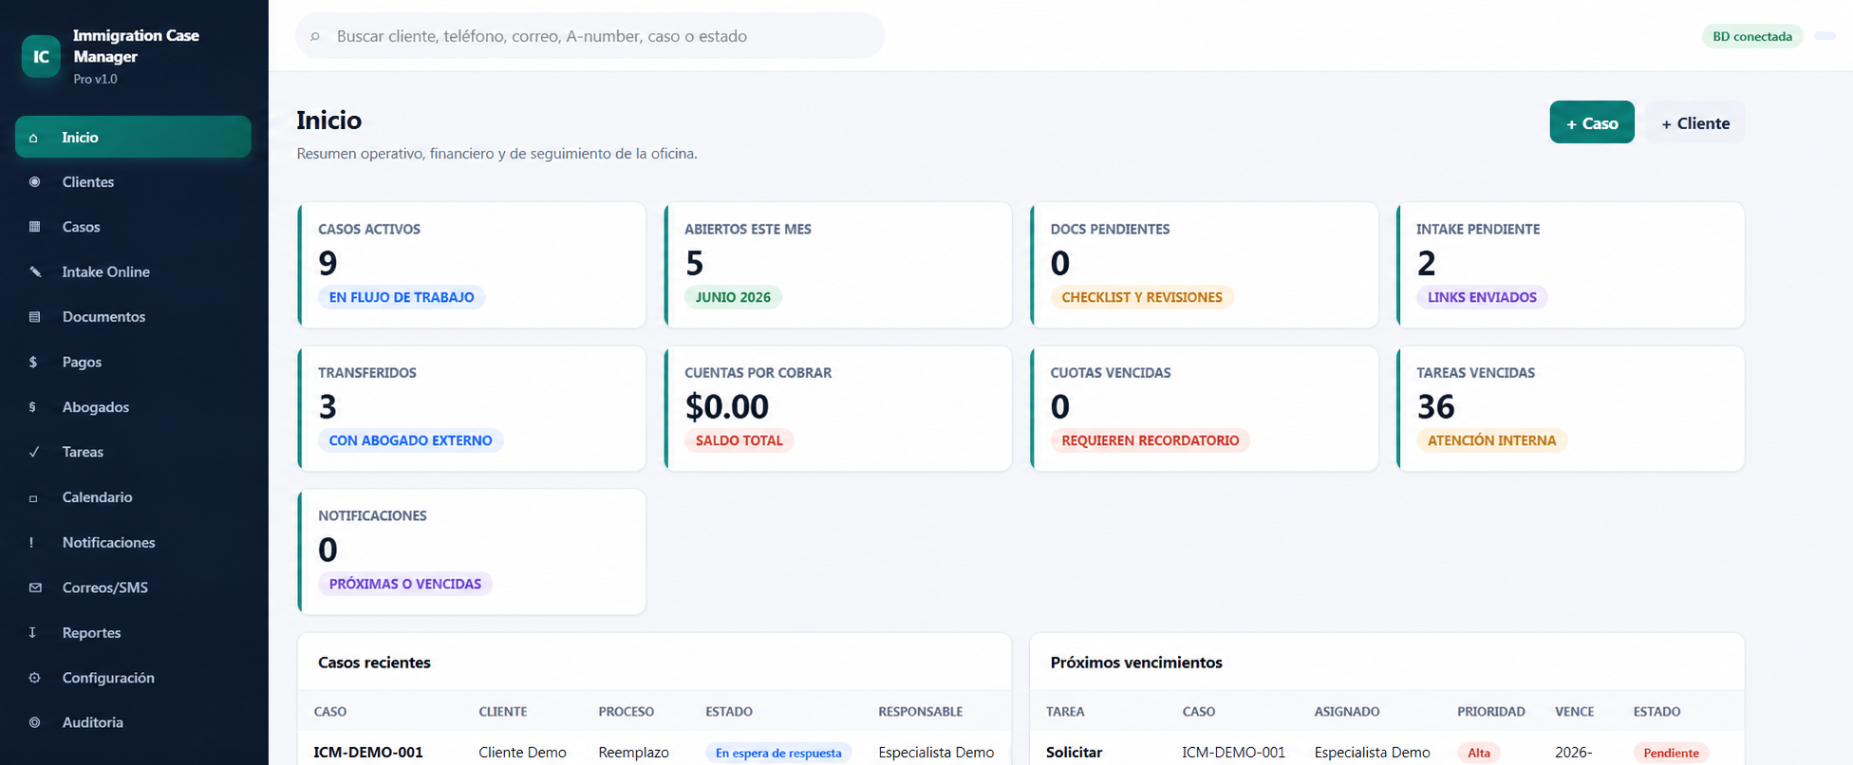The image size is (1853, 765).
Task: Open the Docs Pendientes card
Action: (x=1205, y=265)
